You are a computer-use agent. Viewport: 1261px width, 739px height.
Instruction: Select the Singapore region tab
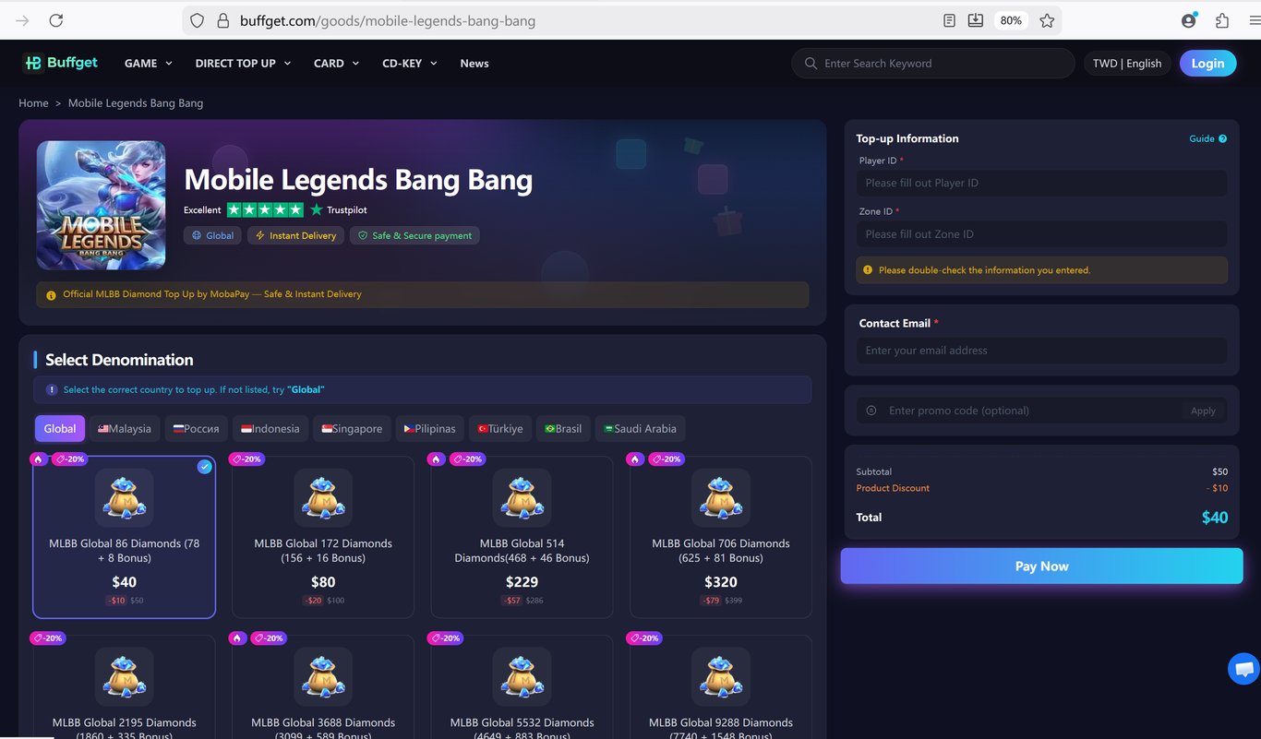[352, 428]
